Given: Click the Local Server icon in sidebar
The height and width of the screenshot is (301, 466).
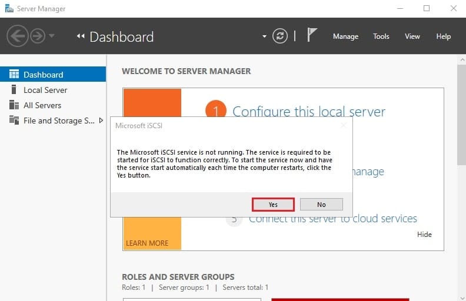Looking at the screenshot, I should (14, 89).
